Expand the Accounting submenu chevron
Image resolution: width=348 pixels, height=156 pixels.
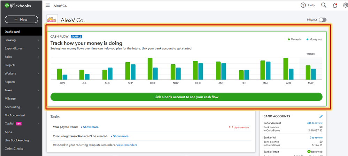pos(38,107)
